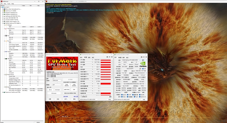The width and height of the screenshot is (227, 123).
Task: Launch GPU-Z from FurMark tools
Action: click(50, 90)
